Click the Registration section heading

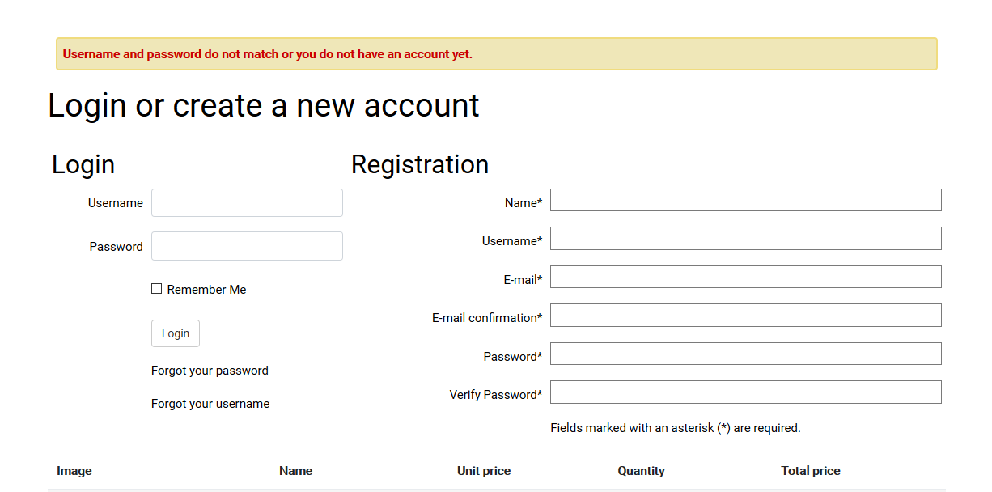pyautogui.click(x=420, y=164)
